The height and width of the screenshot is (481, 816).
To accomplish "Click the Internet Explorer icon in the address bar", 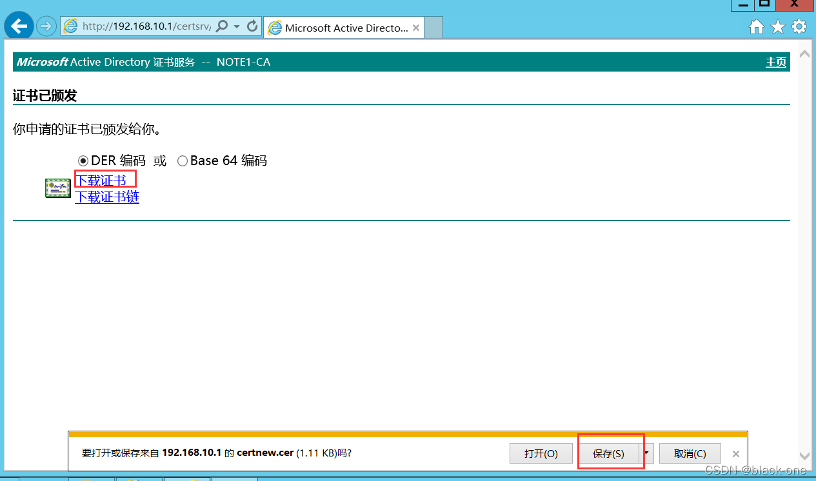I will pos(70,26).
